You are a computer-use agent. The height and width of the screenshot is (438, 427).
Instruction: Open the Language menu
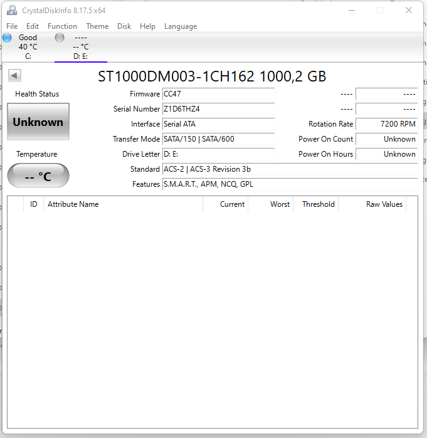pyautogui.click(x=181, y=26)
